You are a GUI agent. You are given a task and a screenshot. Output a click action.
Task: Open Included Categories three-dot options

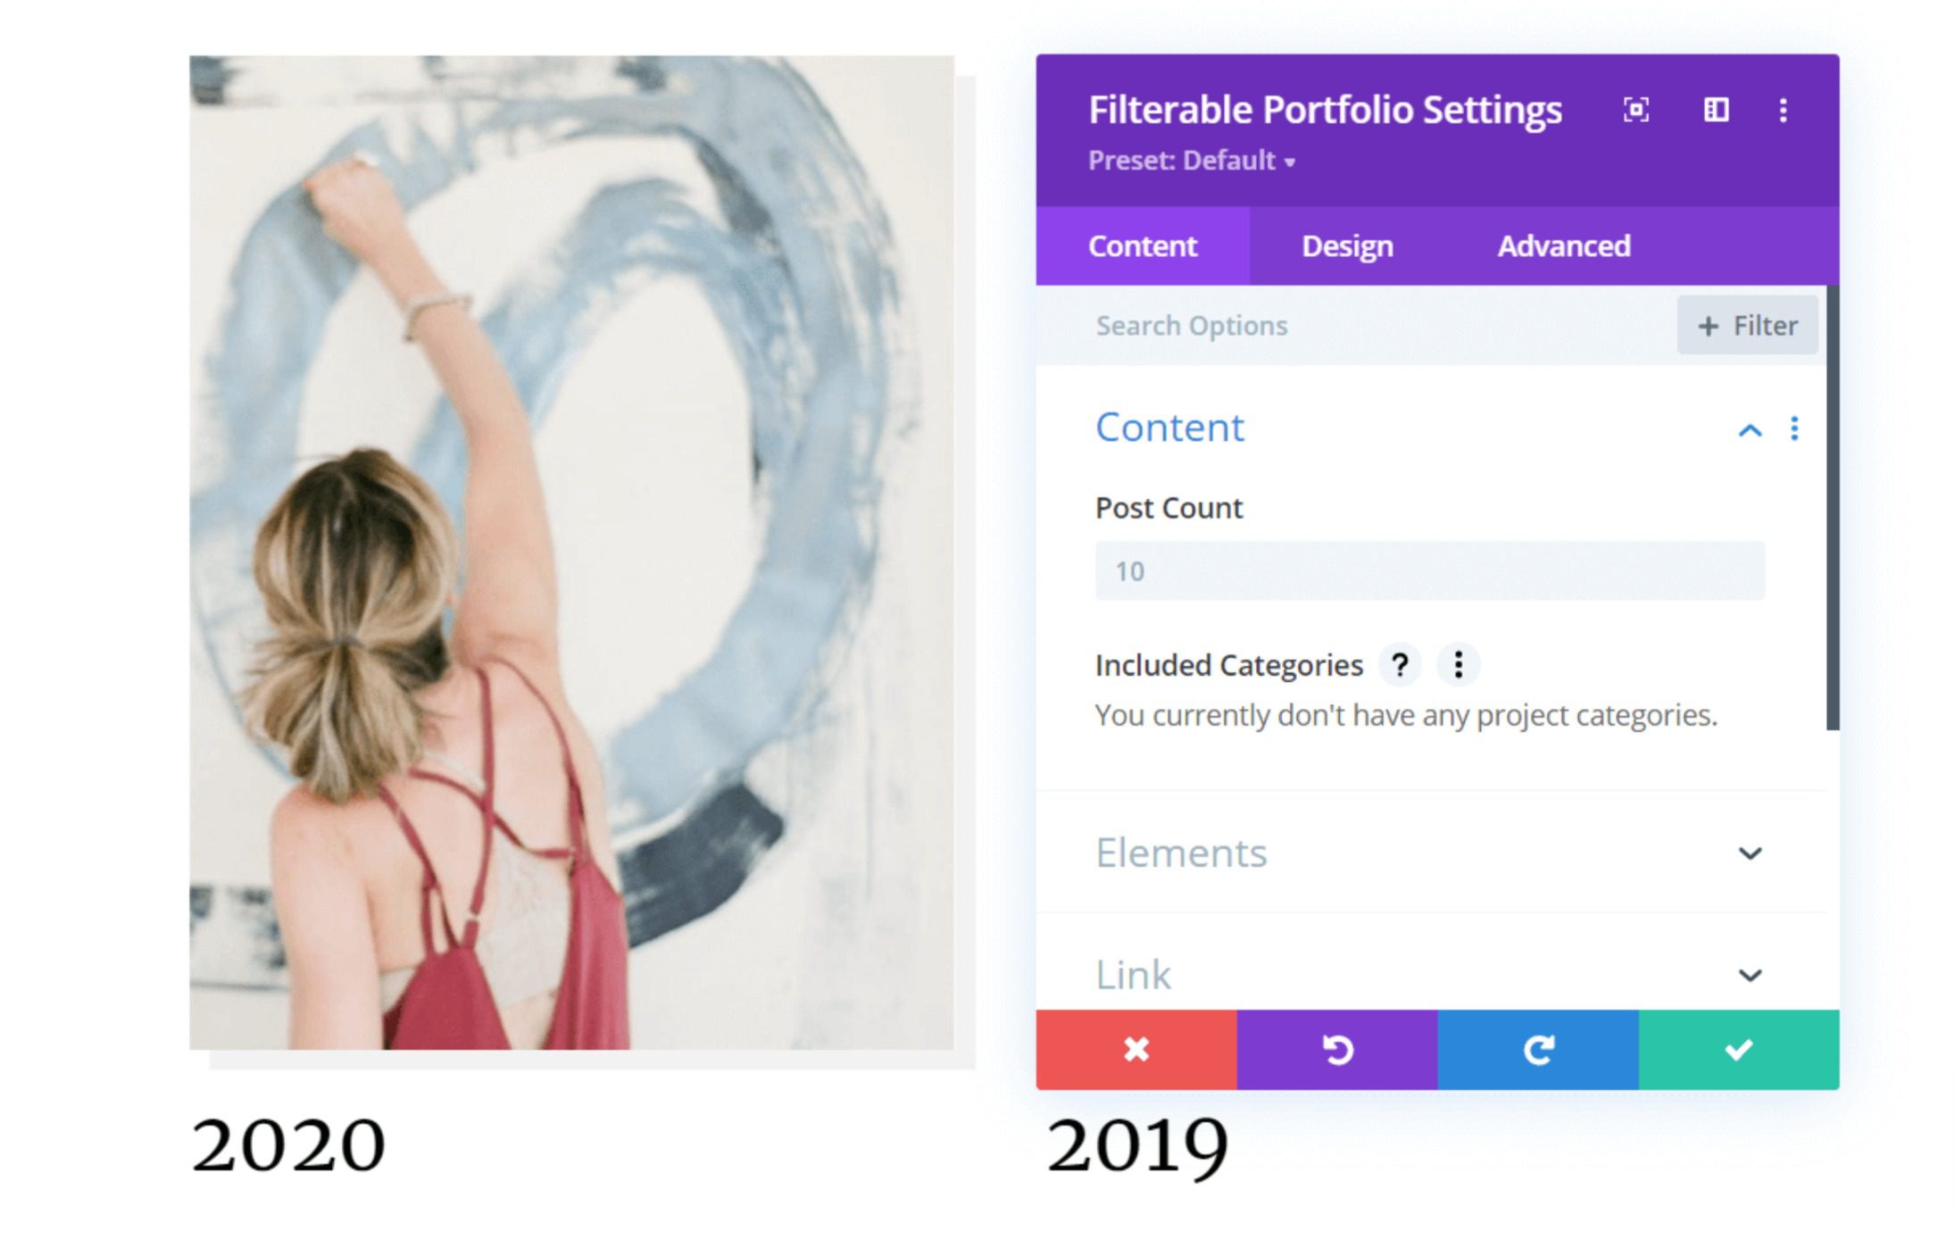(x=1458, y=665)
